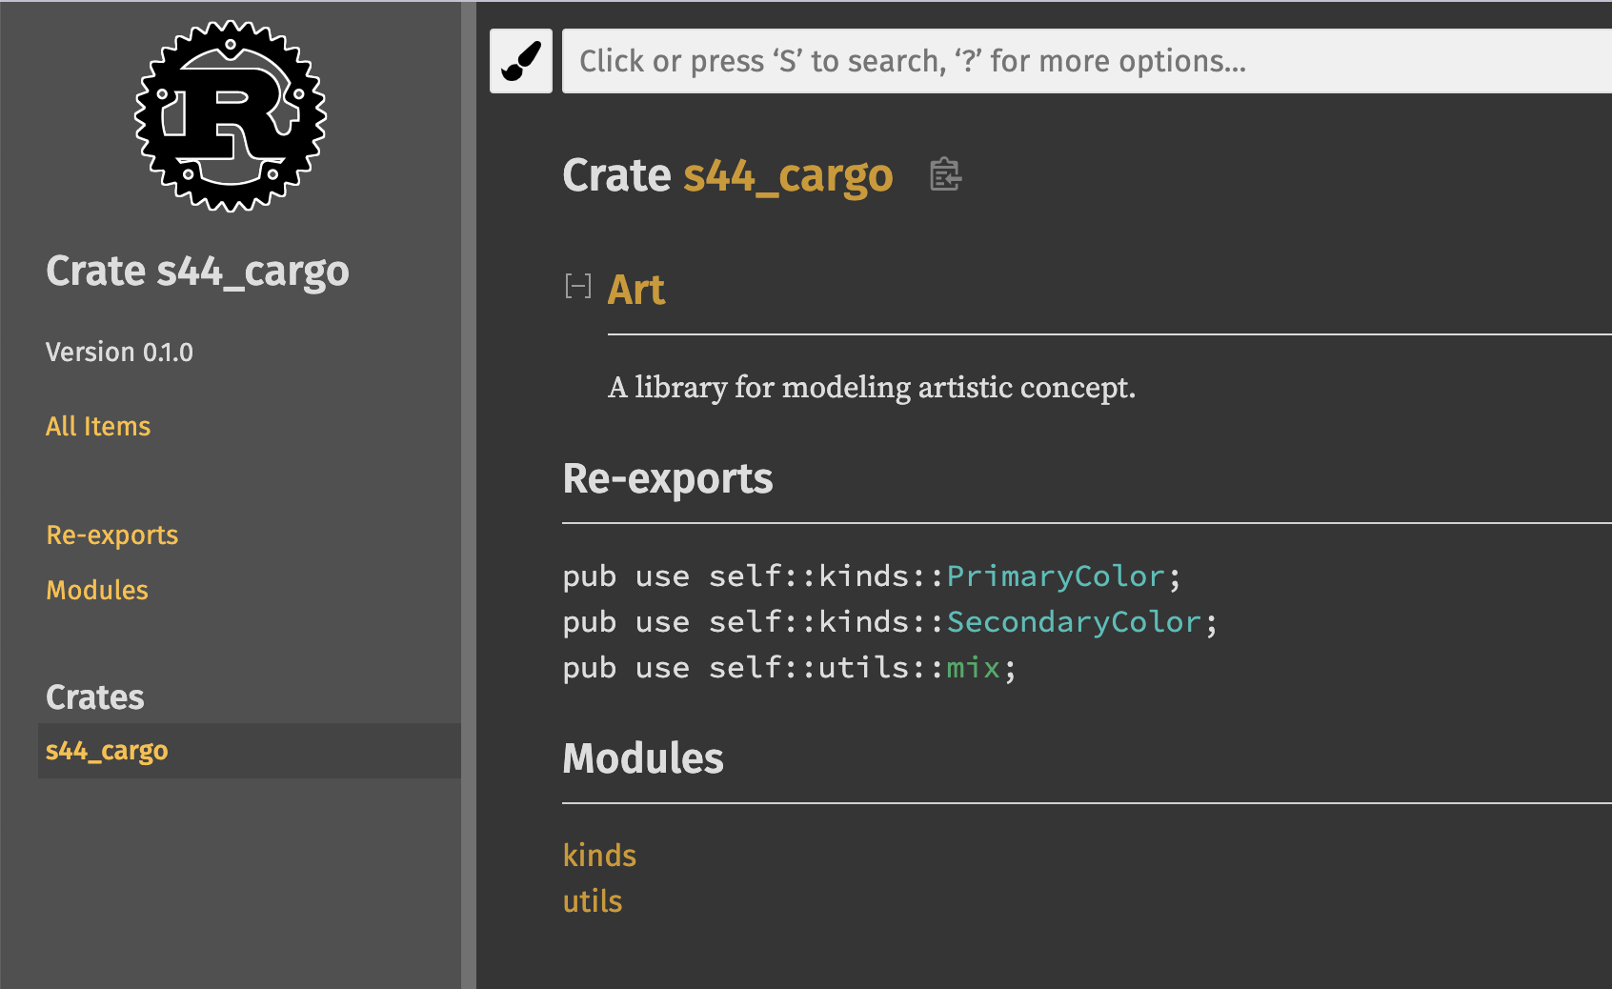This screenshot has height=989, width=1612.
Task: Open the kinds module
Action: (599, 856)
